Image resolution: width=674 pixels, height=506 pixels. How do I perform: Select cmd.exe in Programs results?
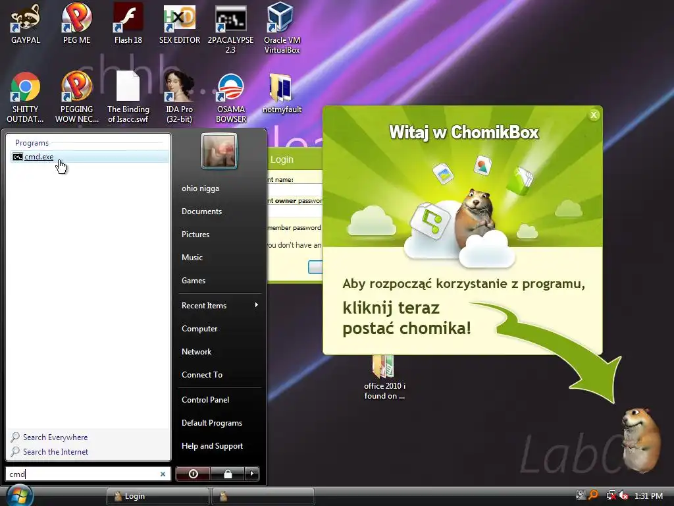pos(89,157)
